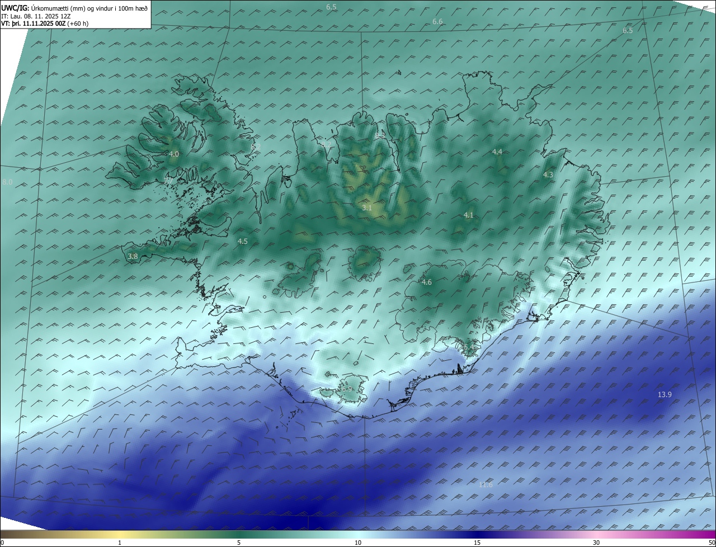
Task: Click the 4.0 value on the Westfjords
Action: (x=174, y=154)
